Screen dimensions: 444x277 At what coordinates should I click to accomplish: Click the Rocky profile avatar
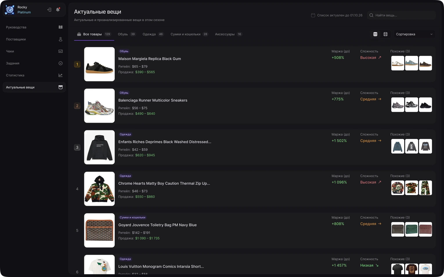pyautogui.click(x=10, y=10)
